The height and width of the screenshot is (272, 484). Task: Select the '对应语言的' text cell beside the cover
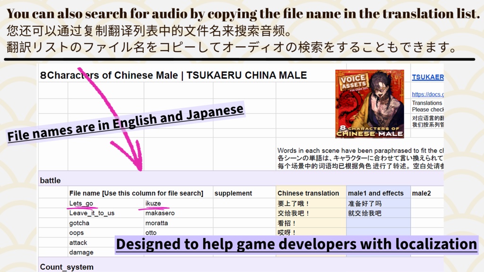click(x=427, y=118)
